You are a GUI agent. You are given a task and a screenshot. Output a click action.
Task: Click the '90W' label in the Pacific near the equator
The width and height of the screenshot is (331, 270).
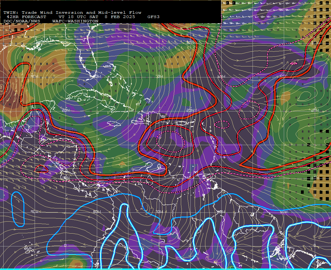[34, 212]
